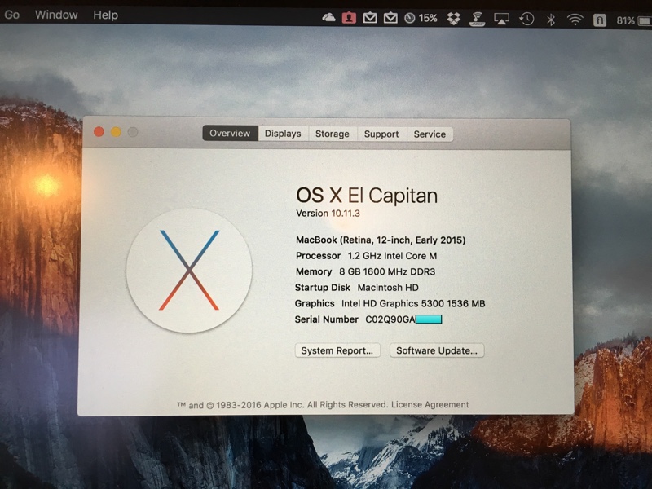
Task: Click the Startup Disk label
Action: [323, 288]
